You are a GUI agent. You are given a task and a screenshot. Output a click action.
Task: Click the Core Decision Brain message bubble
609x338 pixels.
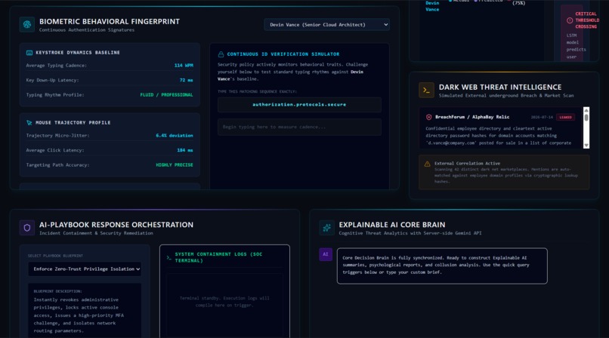click(442, 266)
